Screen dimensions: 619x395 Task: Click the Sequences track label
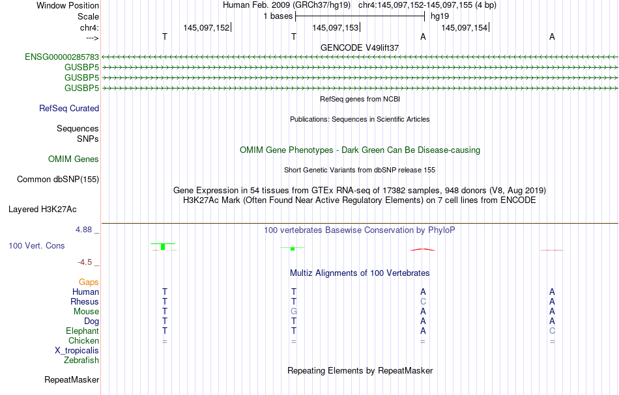click(x=78, y=128)
